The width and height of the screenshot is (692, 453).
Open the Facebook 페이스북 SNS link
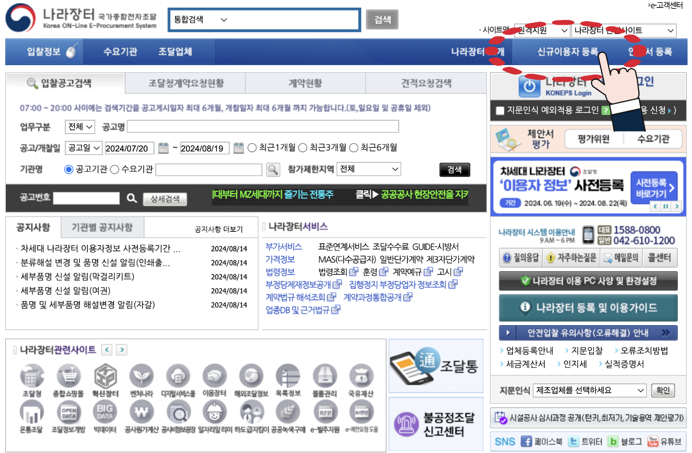click(x=542, y=441)
